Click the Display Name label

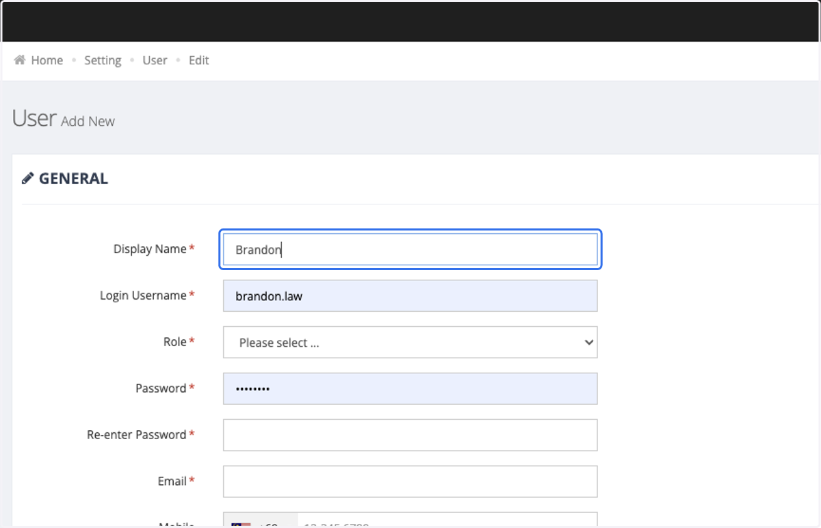point(150,249)
